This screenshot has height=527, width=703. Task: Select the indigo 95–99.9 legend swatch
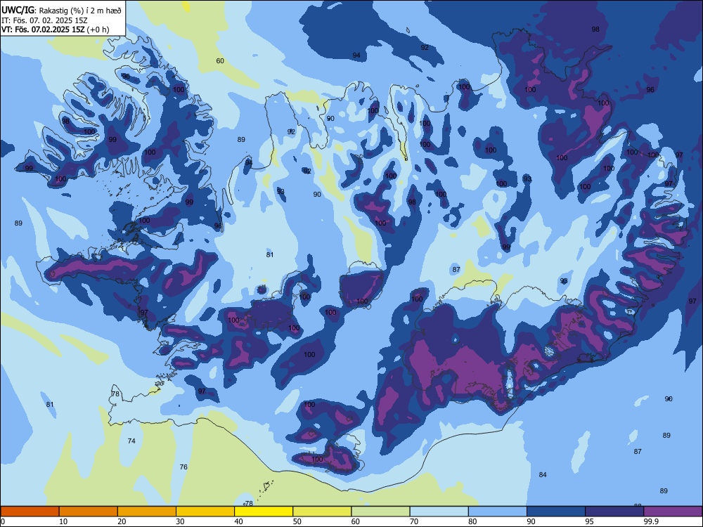(614, 512)
